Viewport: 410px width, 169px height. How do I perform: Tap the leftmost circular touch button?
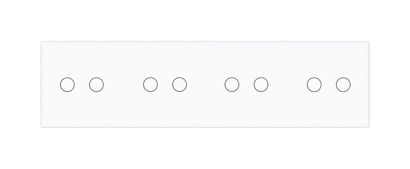tap(67, 84)
